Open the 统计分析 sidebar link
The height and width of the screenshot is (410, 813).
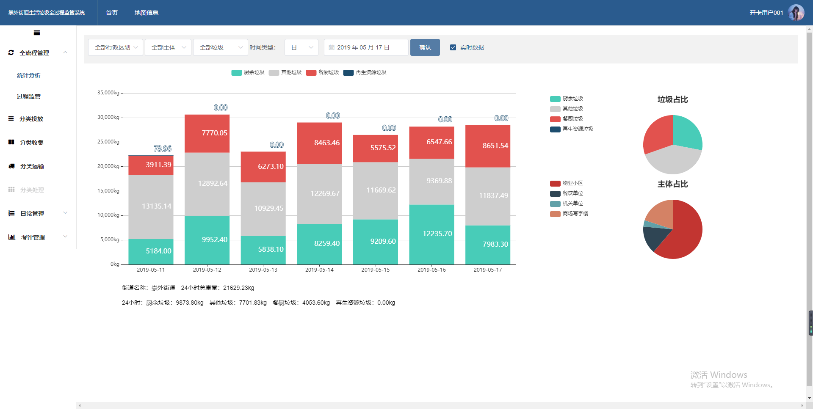[29, 75]
